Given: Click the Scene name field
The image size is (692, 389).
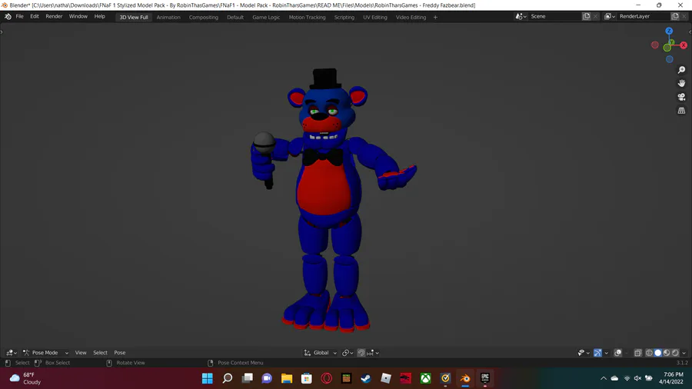Looking at the screenshot, I should click(x=554, y=16).
